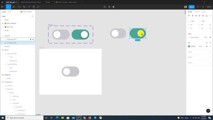Hide the Rectangle 5474 layer
213x120 pixels.
coord(33,39)
